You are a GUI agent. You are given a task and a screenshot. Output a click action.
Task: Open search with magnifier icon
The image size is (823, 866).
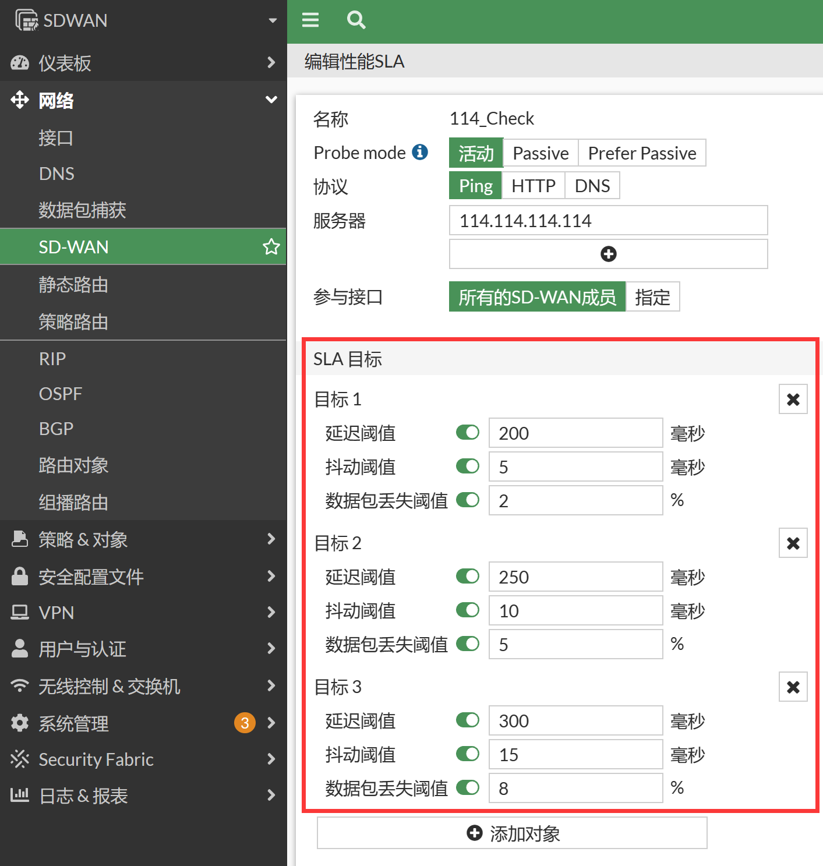tap(356, 20)
